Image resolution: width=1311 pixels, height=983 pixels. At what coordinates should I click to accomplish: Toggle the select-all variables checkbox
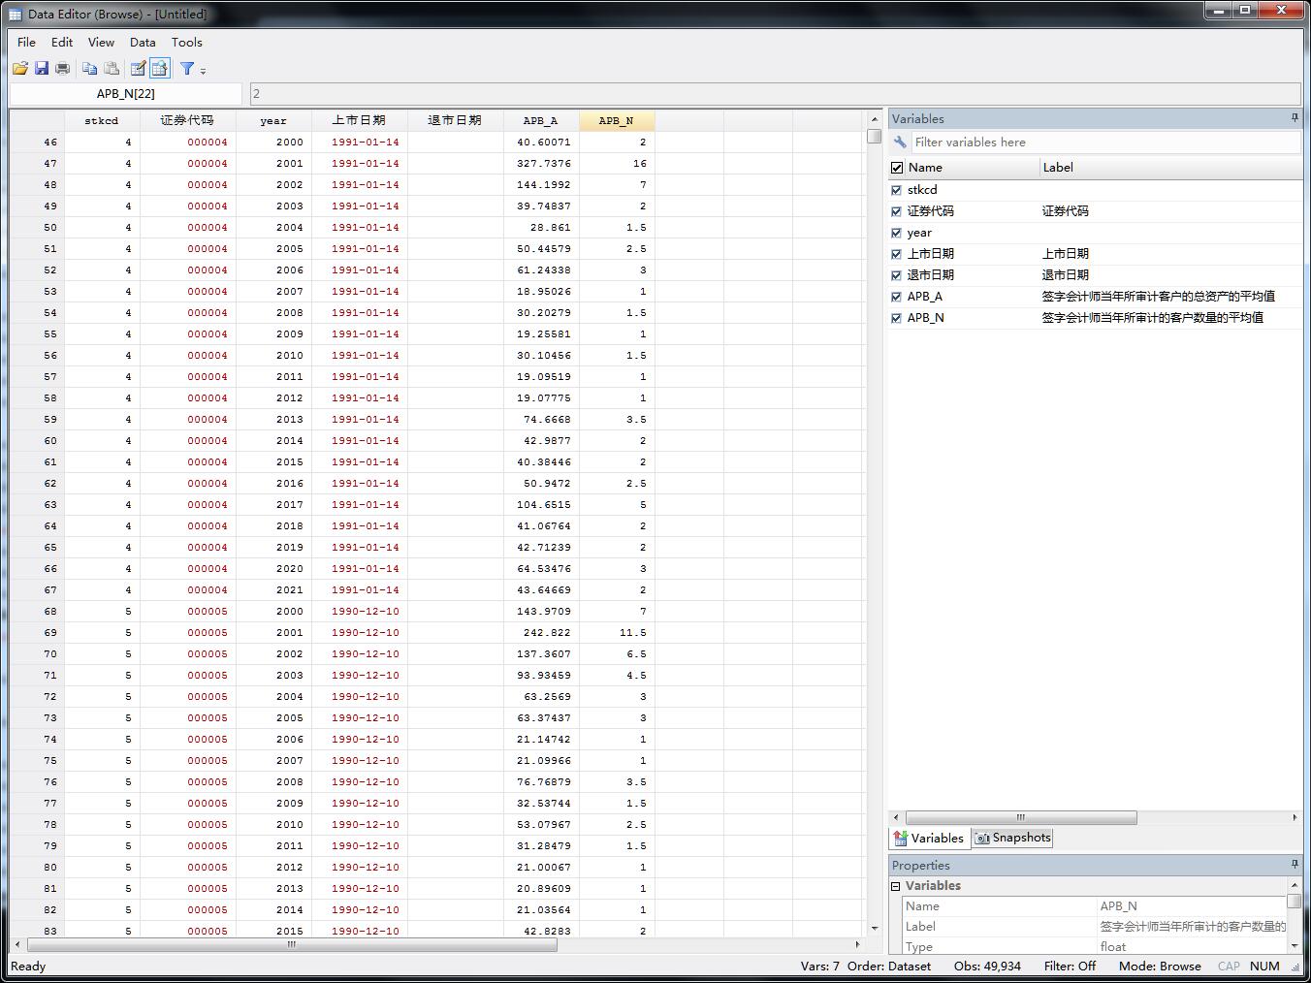pos(897,168)
